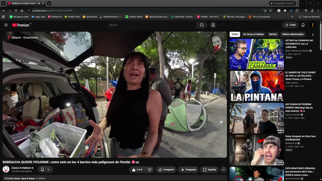Open the media controls toolbar icon
322x181 pixels.
pyautogui.click(x=306, y=11)
